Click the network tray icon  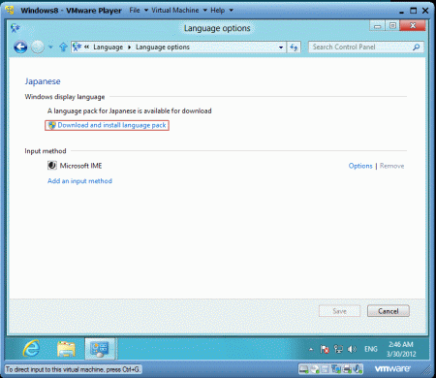click(x=338, y=349)
